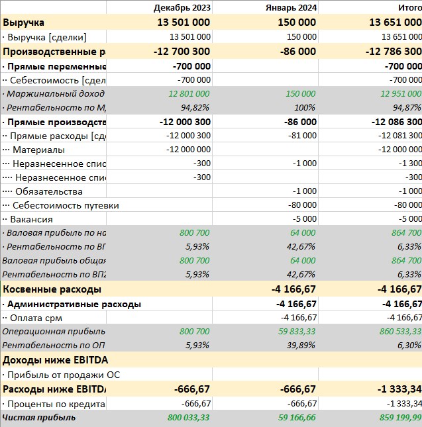Click the Оплата срм row label
Screen dimensions: 422x427
click(x=37, y=318)
